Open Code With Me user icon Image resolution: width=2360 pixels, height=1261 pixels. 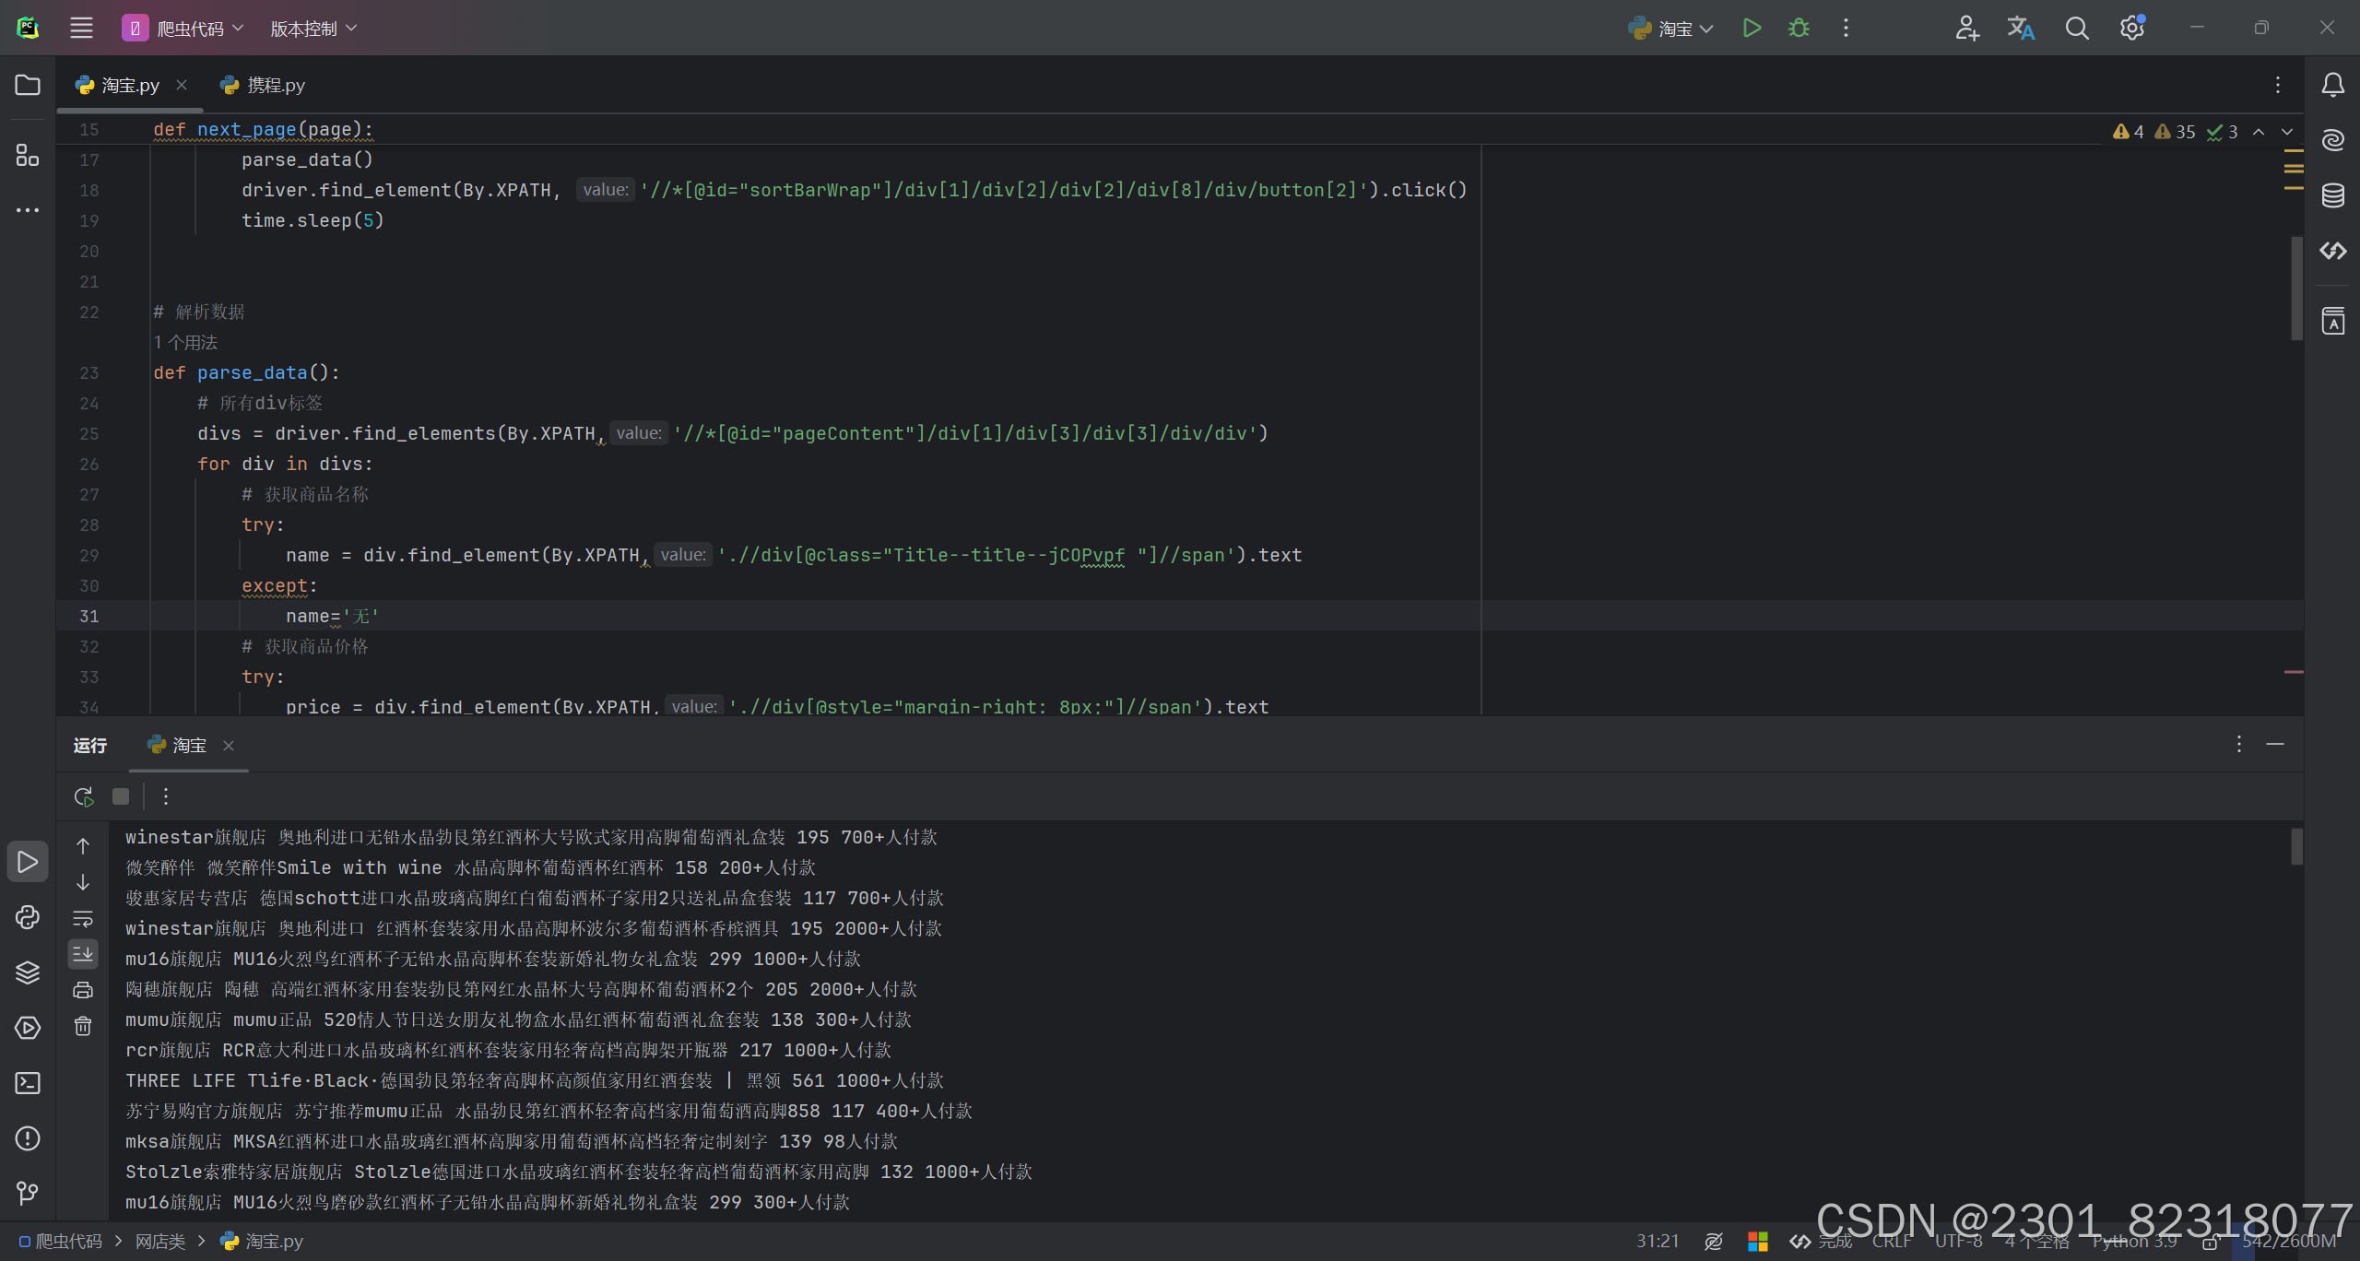1966,28
